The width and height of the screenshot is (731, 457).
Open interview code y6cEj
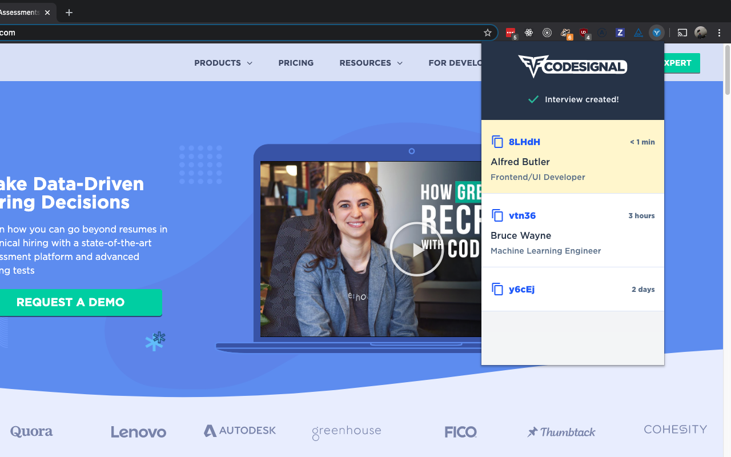(521, 289)
